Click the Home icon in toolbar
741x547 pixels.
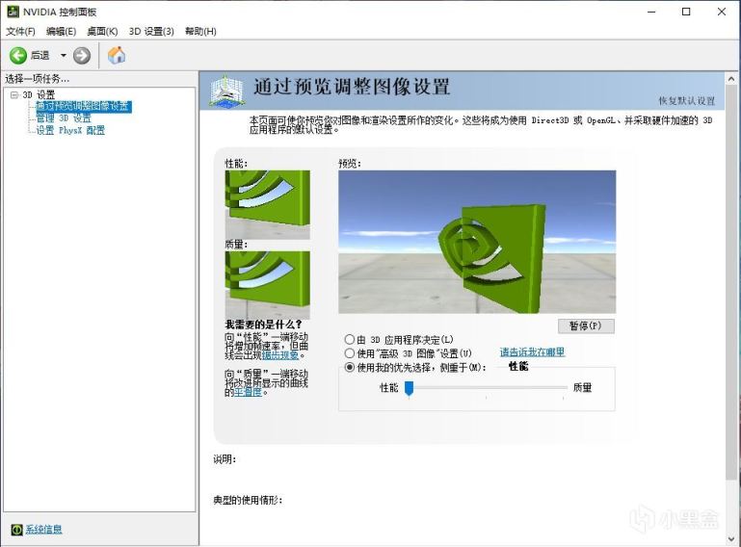pyautogui.click(x=117, y=56)
